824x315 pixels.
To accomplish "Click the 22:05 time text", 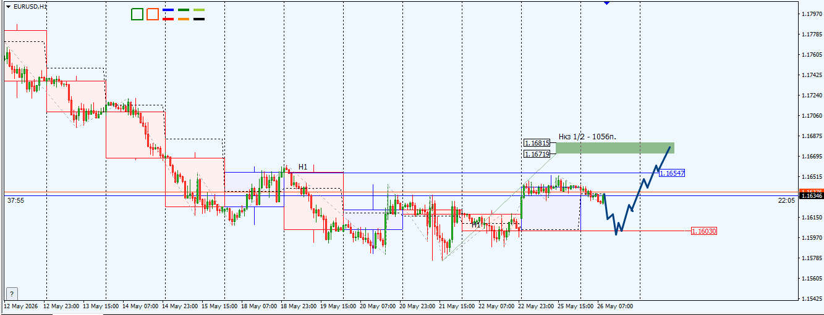I will (786, 200).
